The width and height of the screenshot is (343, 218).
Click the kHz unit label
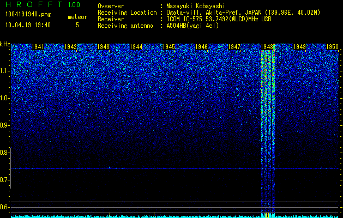tap(5, 44)
